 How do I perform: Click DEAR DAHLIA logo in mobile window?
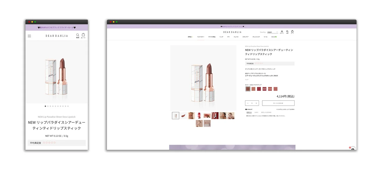coord(57,36)
